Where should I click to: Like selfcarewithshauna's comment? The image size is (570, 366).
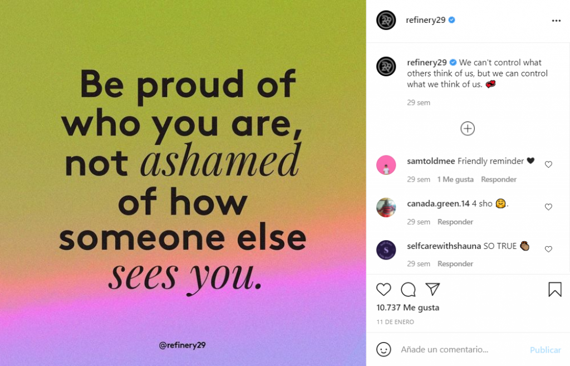click(x=548, y=250)
